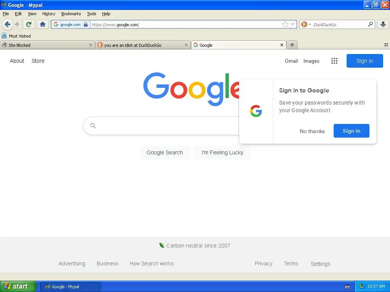Go back with the browser back arrow

tap(8, 24)
